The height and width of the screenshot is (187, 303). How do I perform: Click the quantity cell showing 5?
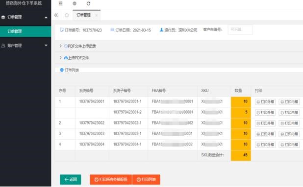coord(241,112)
